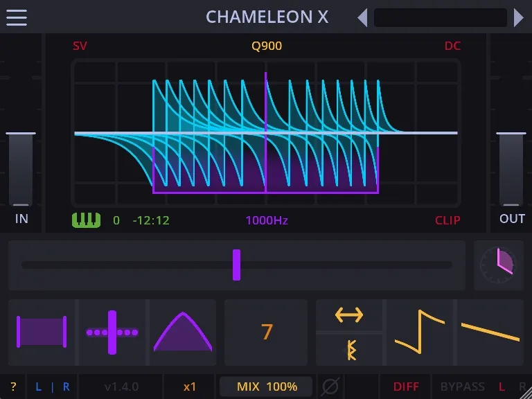
Task: Toggle the blue R channel
Action: click(x=66, y=387)
